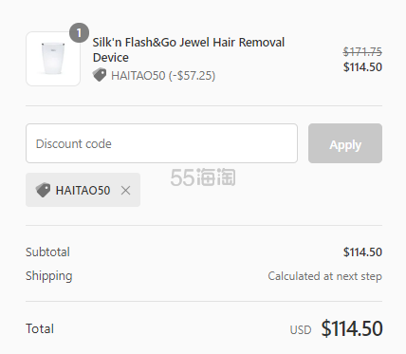Focus the Discount code field
This screenshot has height=354, width=406.
point(161,143)
